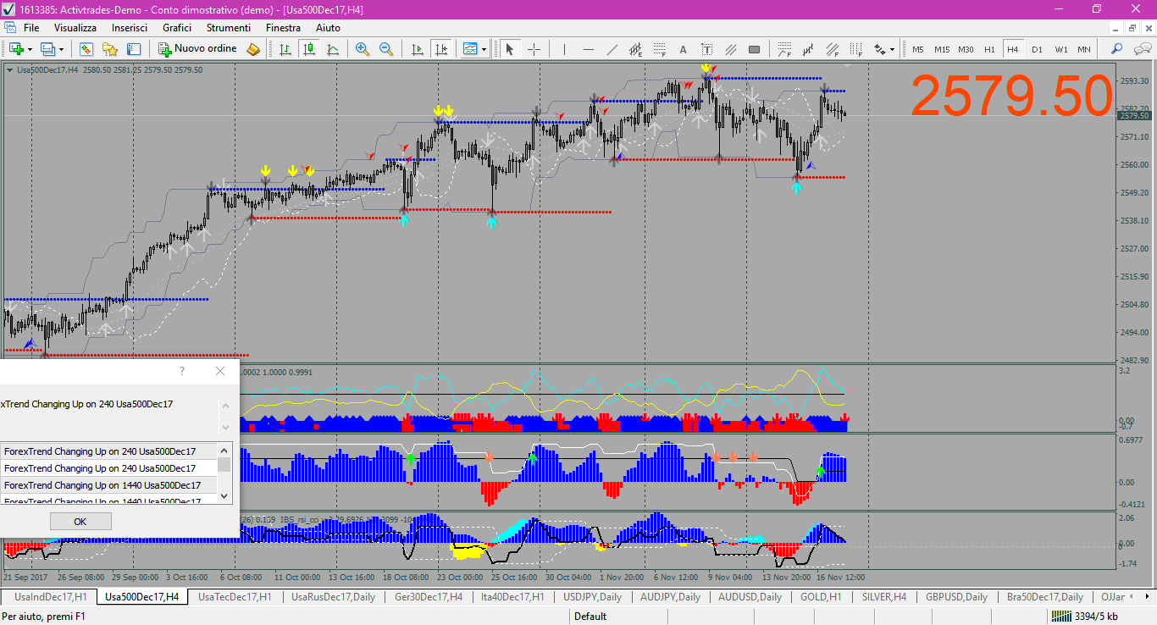Set timeframe to D1
This screenshot has width=1157, height=625.
click(x=1037, y=49)
